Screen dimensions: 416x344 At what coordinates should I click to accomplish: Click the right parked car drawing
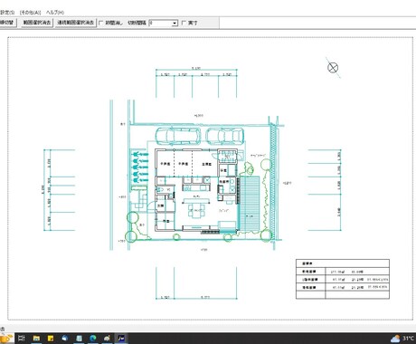[x=225, y=136]
